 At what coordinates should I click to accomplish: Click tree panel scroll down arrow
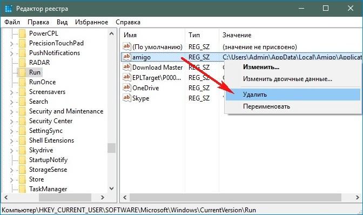point(111,189)
